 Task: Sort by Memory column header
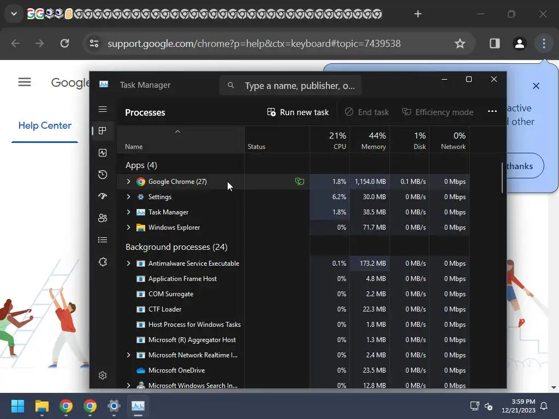370,141
